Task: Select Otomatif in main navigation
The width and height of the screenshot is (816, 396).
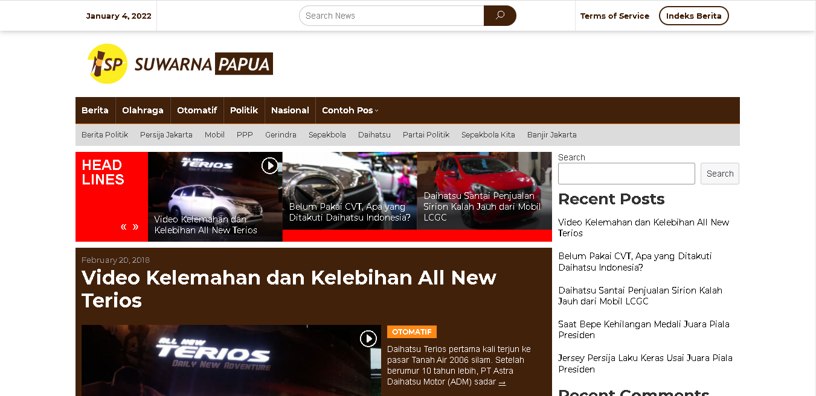Action: [x=197, y=110]
